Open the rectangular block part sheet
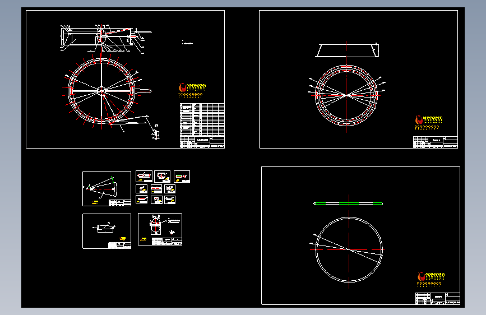486x315 pixels. coord(107,231)
